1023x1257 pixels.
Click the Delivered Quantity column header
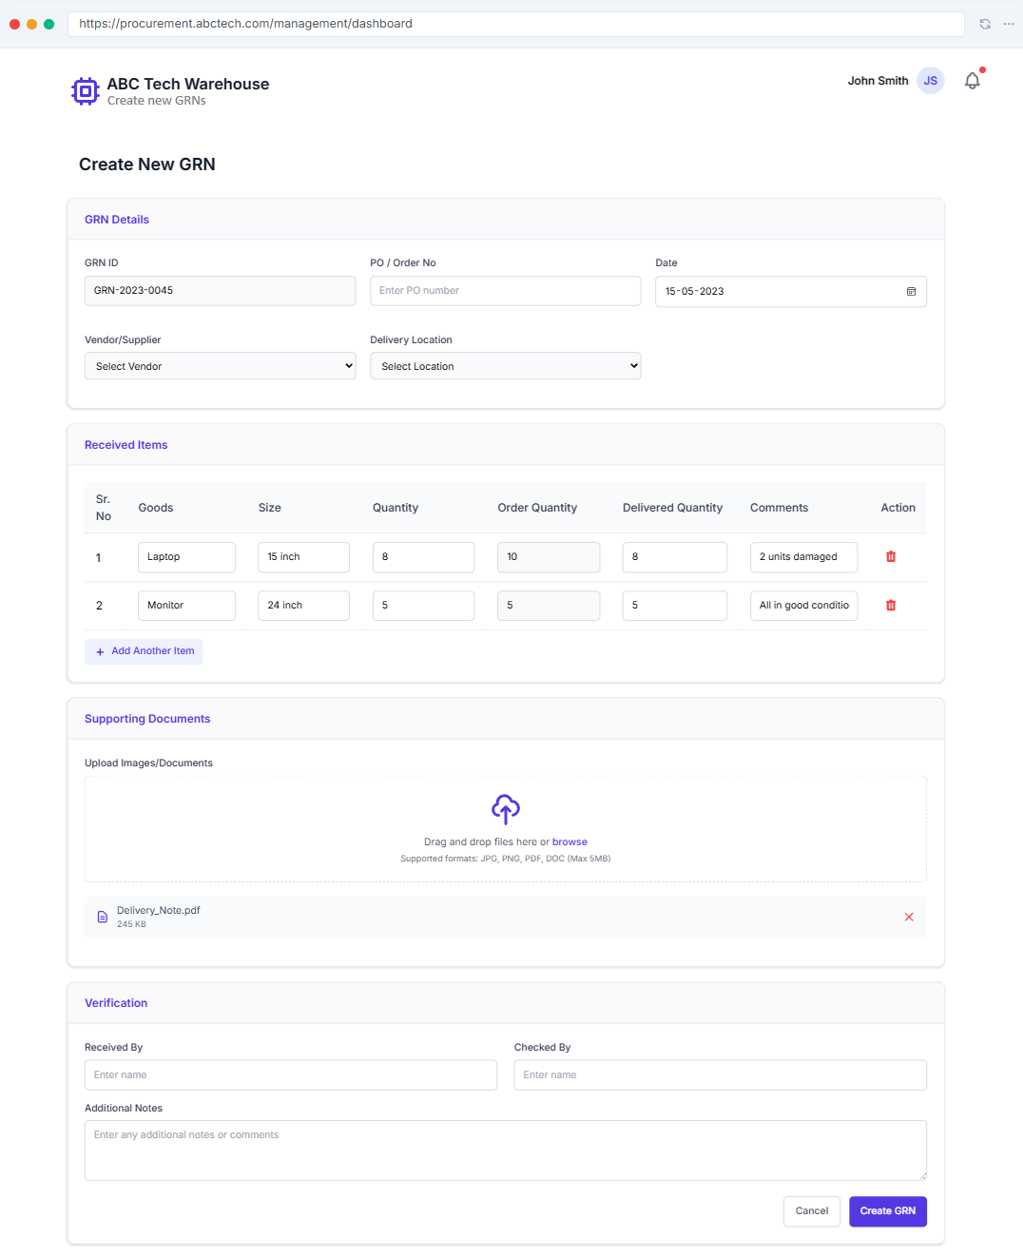click(x=672, y=508)
